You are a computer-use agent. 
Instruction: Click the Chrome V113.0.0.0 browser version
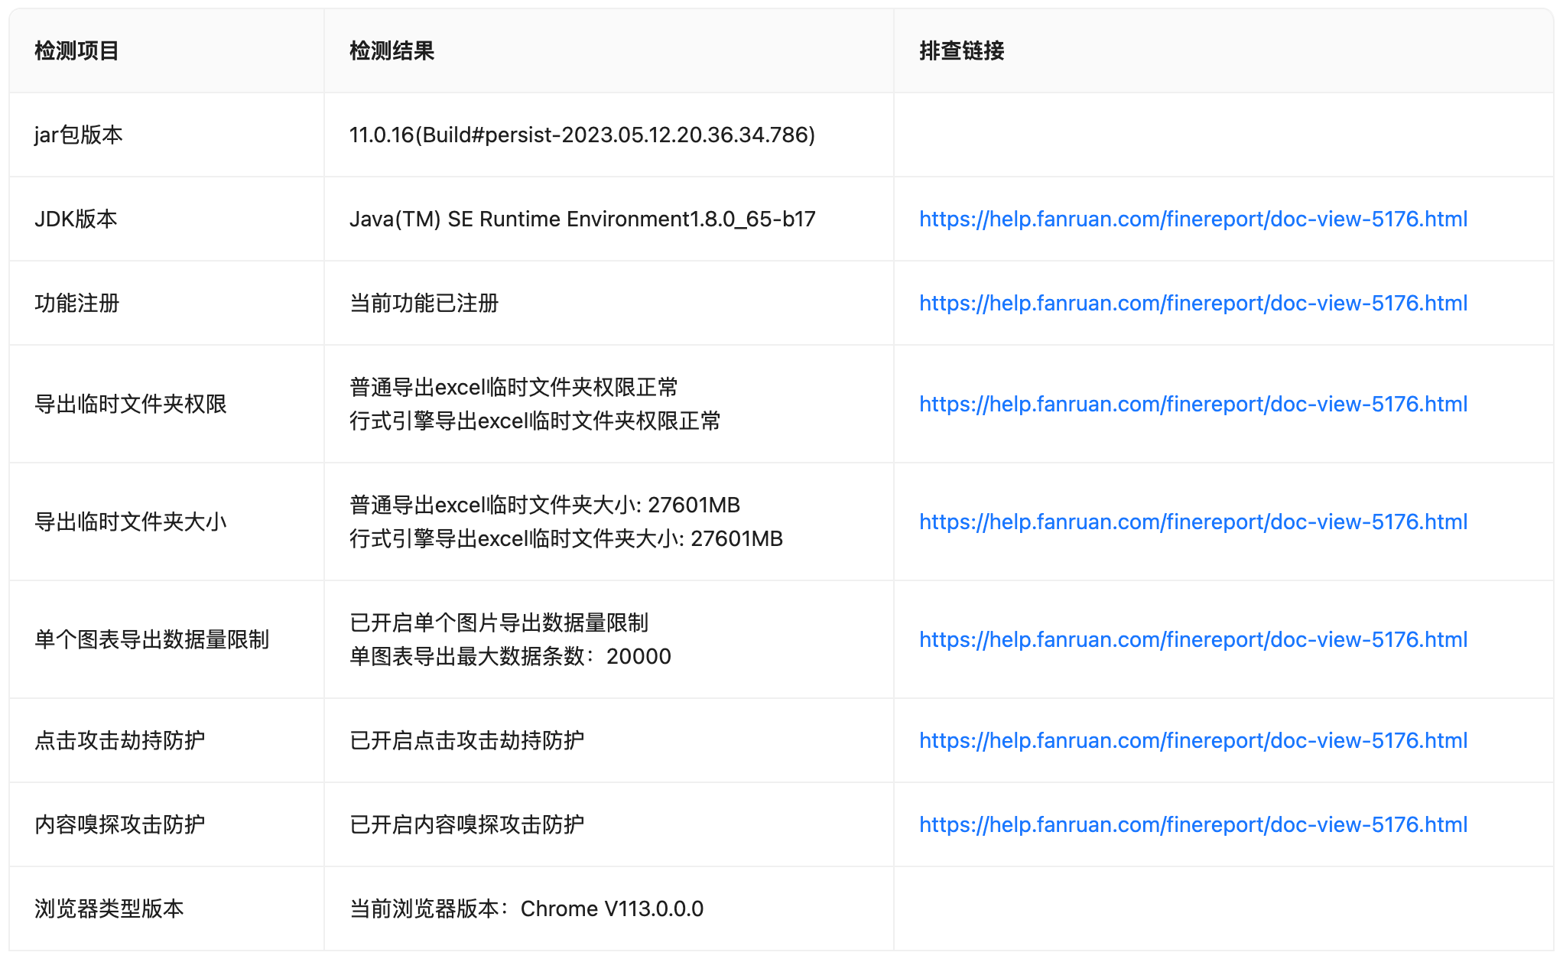[611, 909]
